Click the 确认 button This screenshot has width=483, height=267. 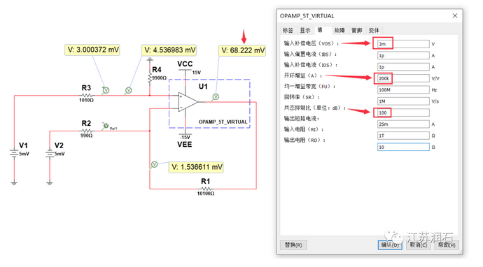390,245
